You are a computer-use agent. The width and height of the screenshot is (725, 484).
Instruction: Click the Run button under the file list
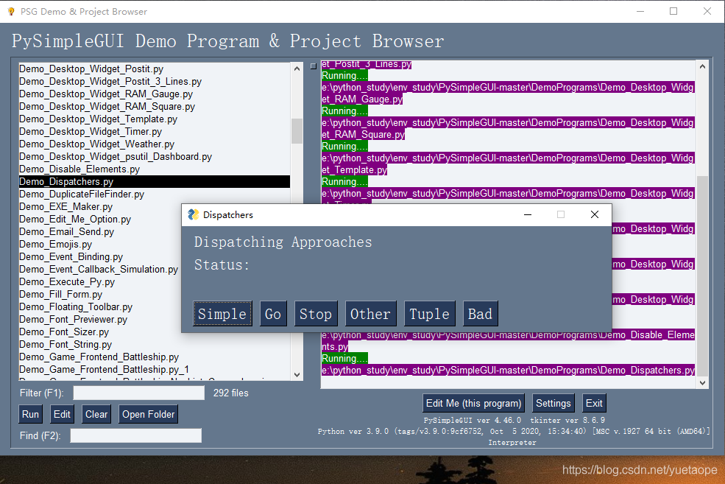tap(30, 414)
